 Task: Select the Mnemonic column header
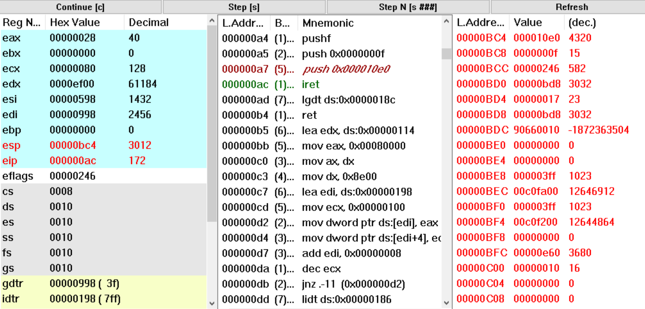[x=328, y=23]
